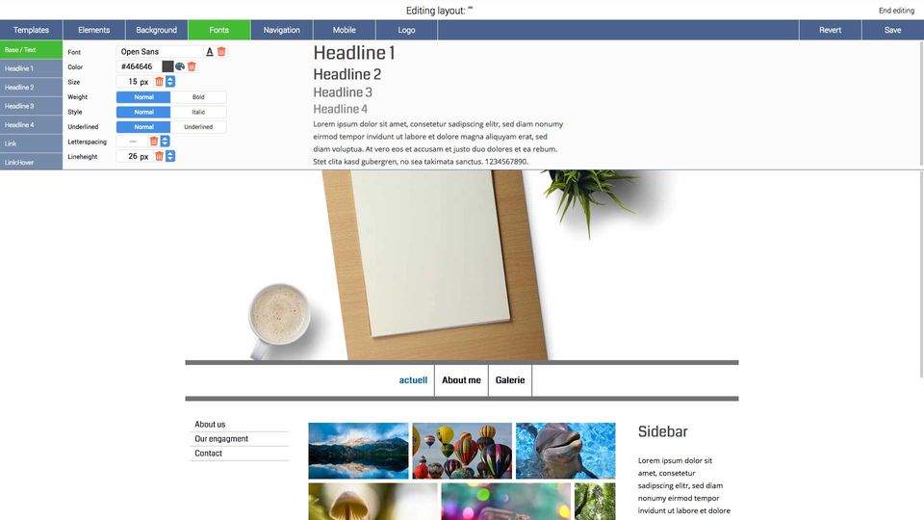Click the Sidebar heading
924x520 pixels.
click(x=662, y=431)
